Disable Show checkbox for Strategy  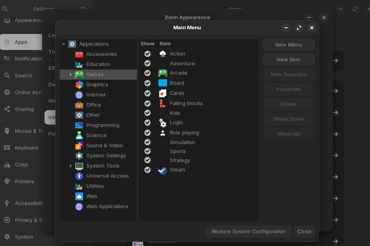[148, 160]
